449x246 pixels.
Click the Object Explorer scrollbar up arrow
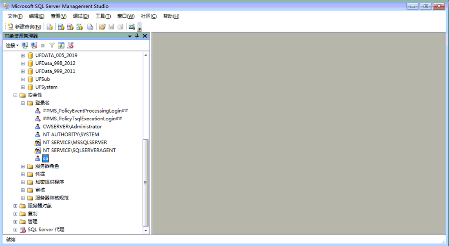pos(146,55)
